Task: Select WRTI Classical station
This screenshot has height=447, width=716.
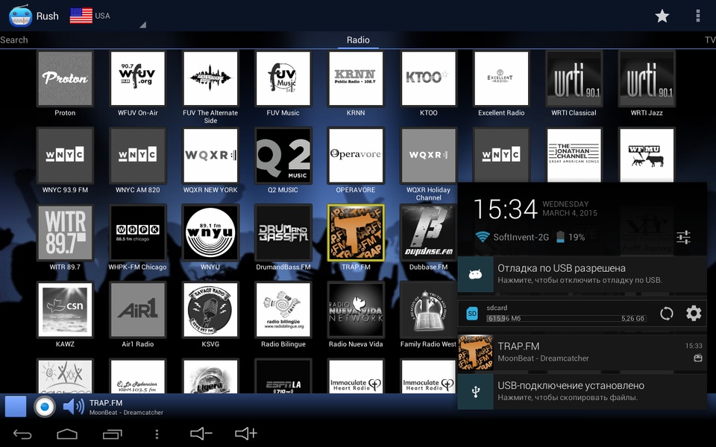Action: point(574,78)
